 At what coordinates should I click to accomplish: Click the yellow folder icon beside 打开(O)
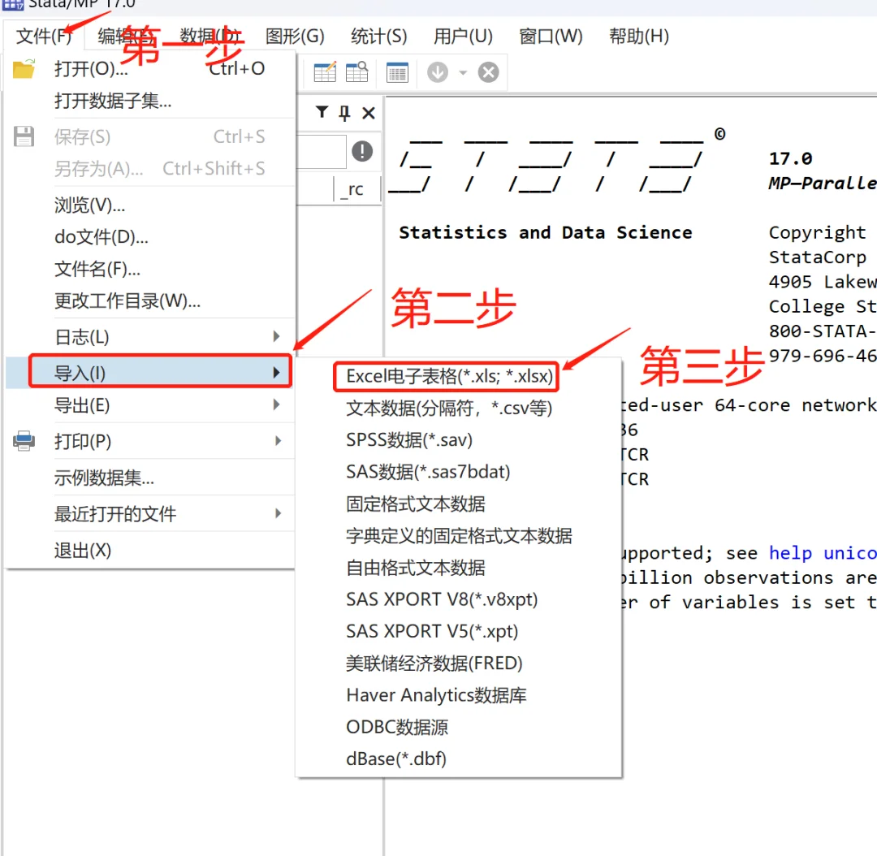[24, 69]
